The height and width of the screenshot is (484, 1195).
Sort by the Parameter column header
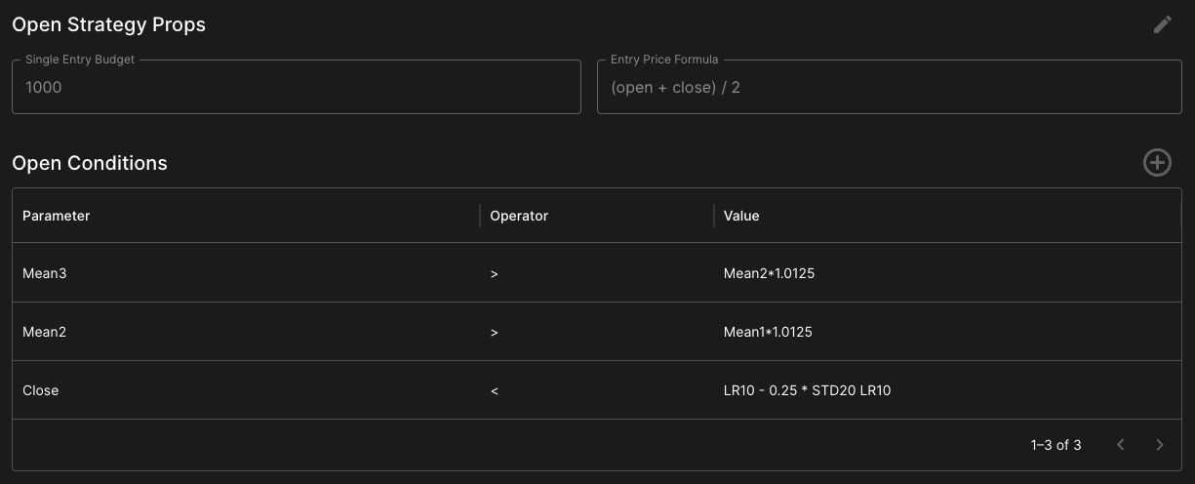pos(57,216)
